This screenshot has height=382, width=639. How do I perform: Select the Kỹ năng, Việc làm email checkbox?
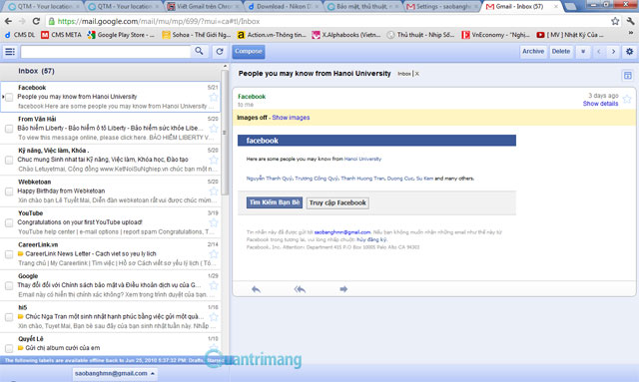click(x=9, y=160)
